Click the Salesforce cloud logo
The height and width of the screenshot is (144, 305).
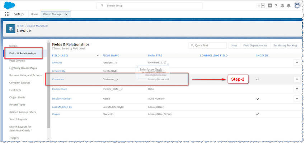pyautogui.click(x=9, y=5)
